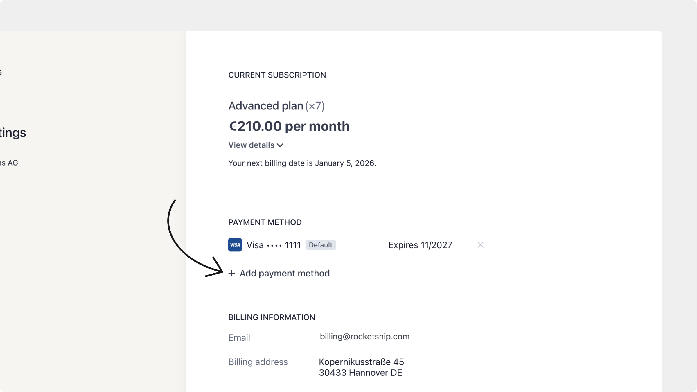The image size is (697, 392).
Task: Click the Kopernikusstraße 45 address line
Action: pyautogui.click(x=361, y=362)
